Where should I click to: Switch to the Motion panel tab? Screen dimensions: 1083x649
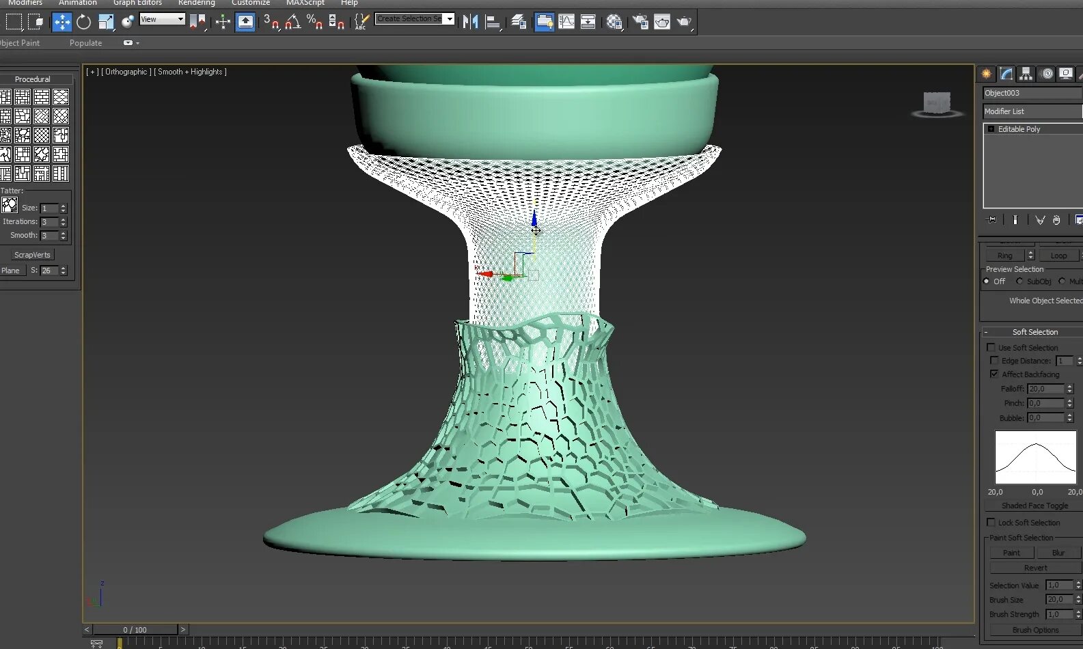click(1046, 74)
